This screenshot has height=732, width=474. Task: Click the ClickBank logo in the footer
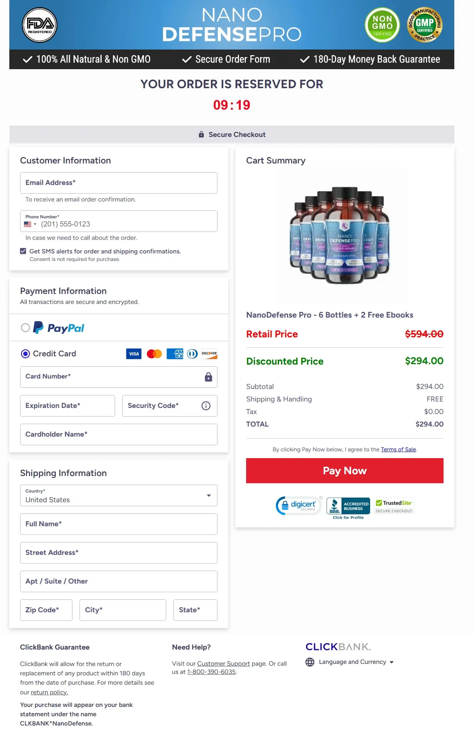pyautogui.click(x=337, y=646)
